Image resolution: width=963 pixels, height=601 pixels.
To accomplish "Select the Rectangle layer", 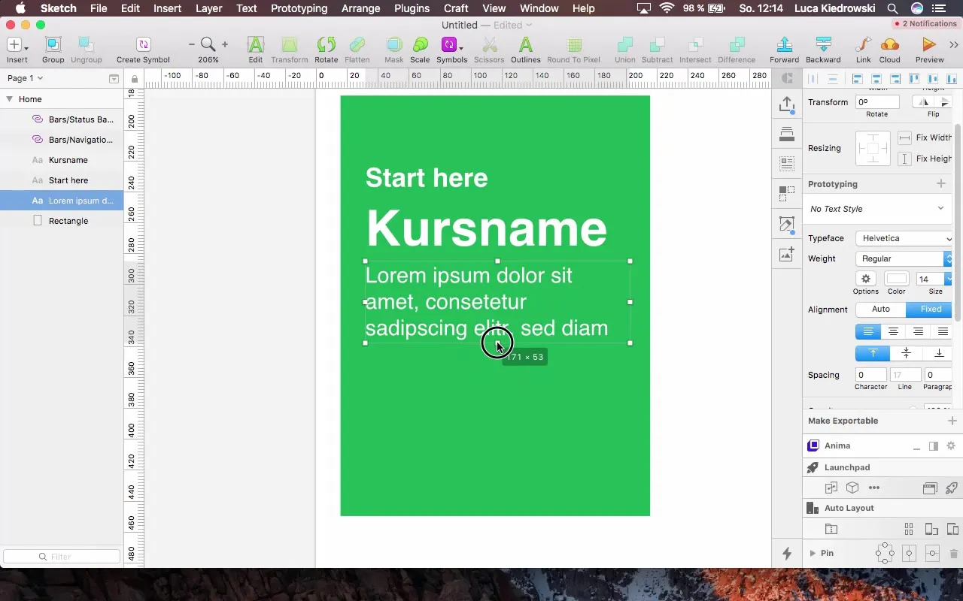I will (62, 221).
